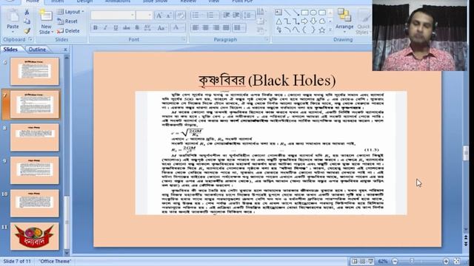Open line spacing dropdown
This screenshot has height=266, width=474.
(x=249, y=16)
